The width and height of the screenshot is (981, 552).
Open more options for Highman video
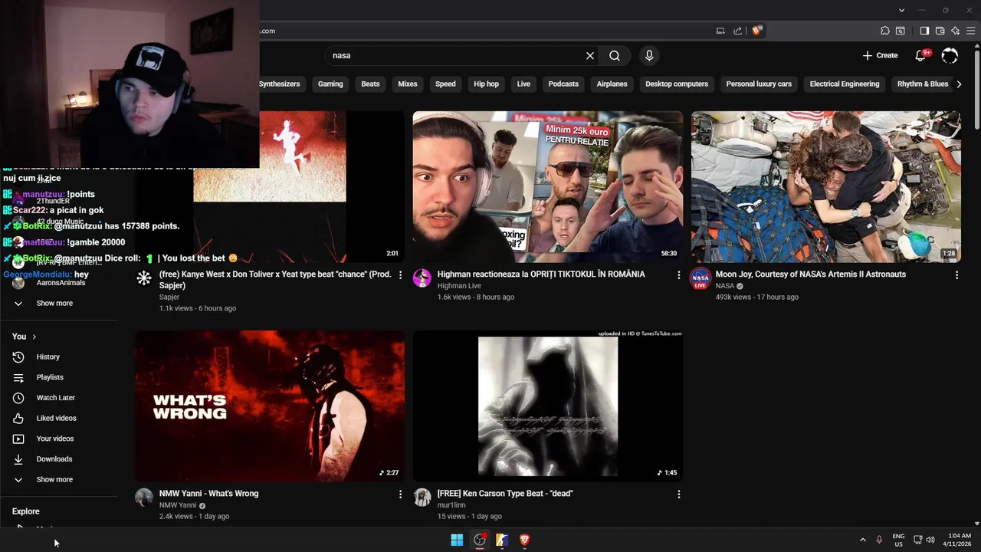(x=678, y=274)
